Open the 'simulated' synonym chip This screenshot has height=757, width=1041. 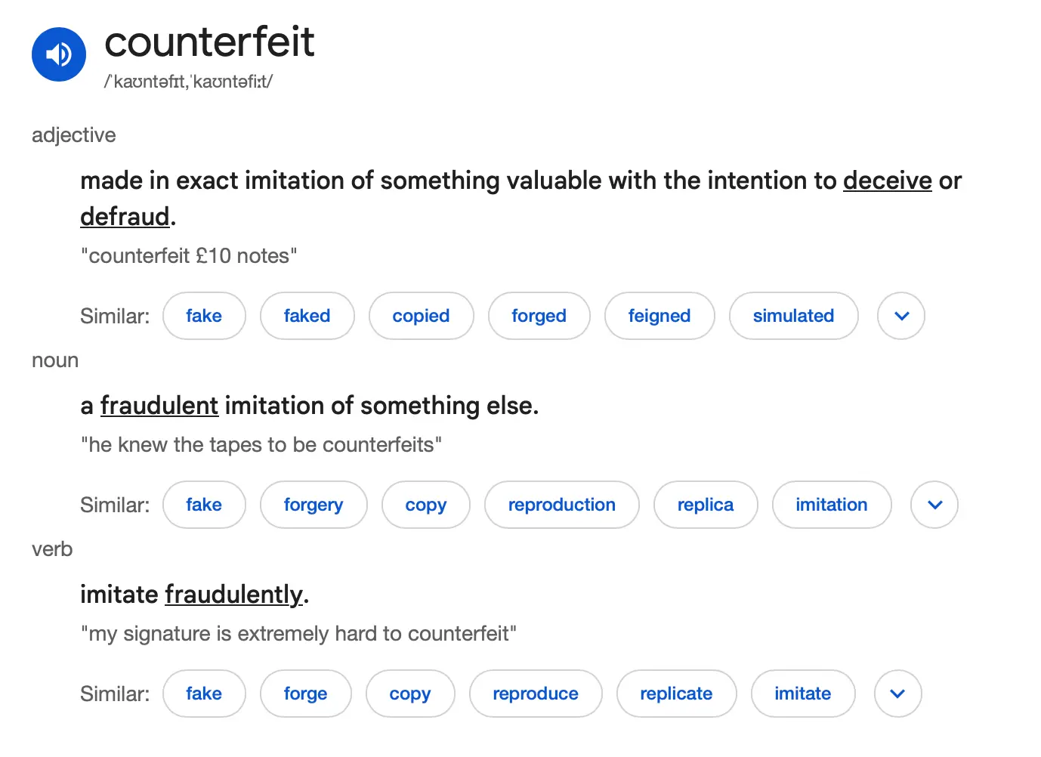[793, 316]
